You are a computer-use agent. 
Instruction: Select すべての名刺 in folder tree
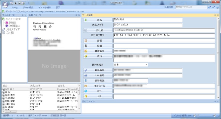click(x=13, y=19)
